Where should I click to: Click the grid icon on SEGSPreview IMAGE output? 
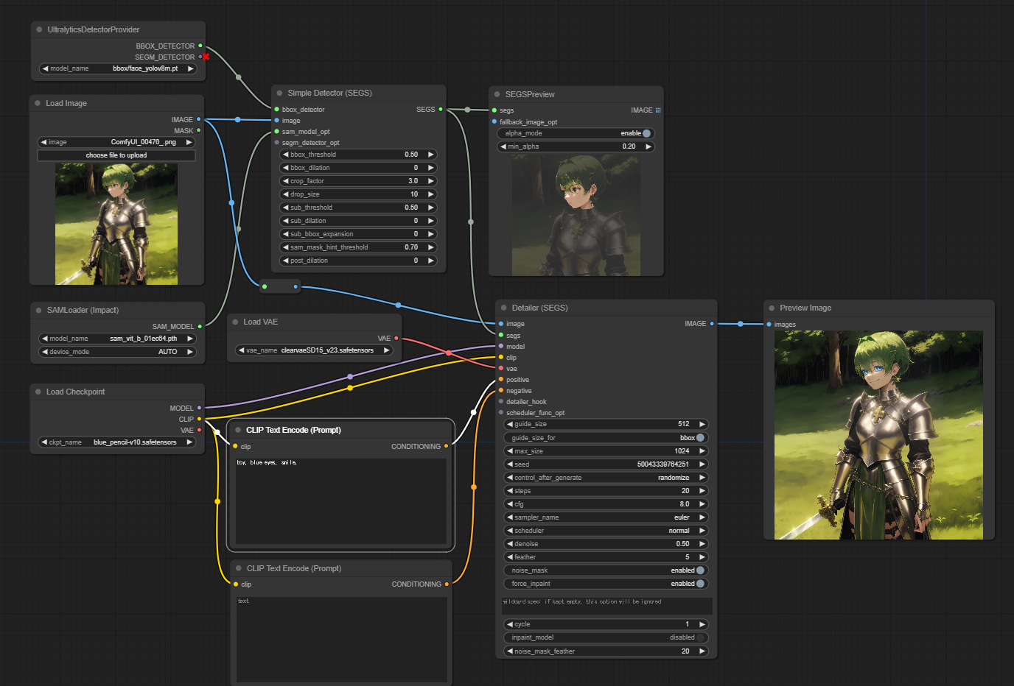tap(658, 110)
